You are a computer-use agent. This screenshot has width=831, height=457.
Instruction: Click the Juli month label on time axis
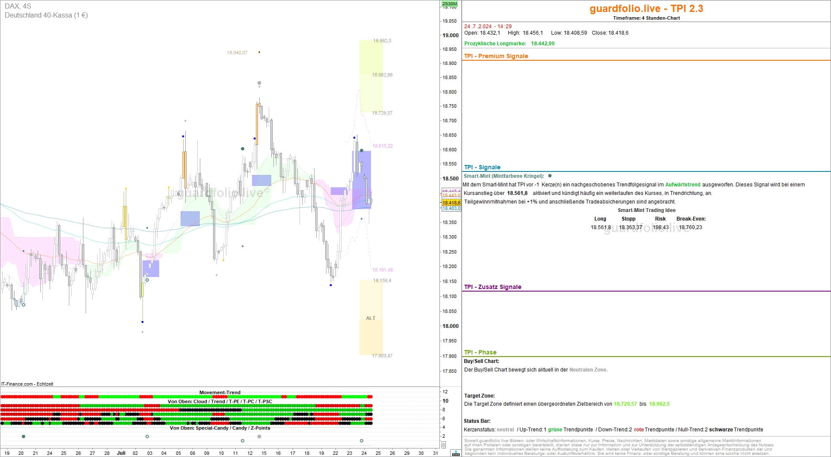click(x=121, y=453)
